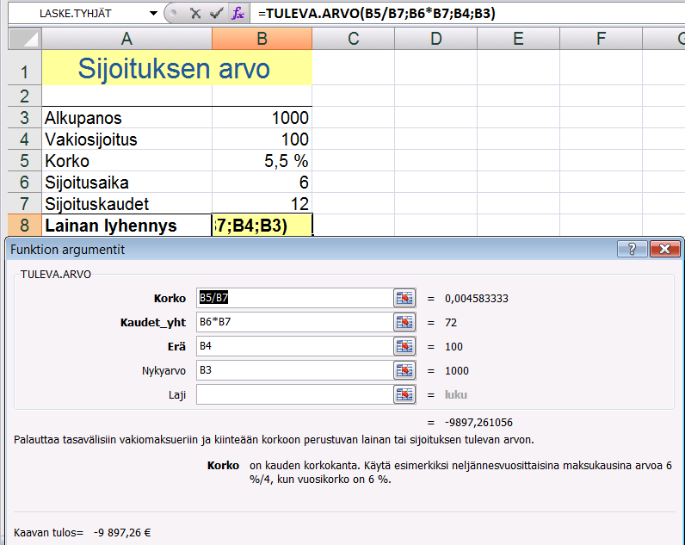Collapse dialog via Nykyarvo range selector icon
The height and width of the screenshot is (545, 685).
(x=404, y=370)
